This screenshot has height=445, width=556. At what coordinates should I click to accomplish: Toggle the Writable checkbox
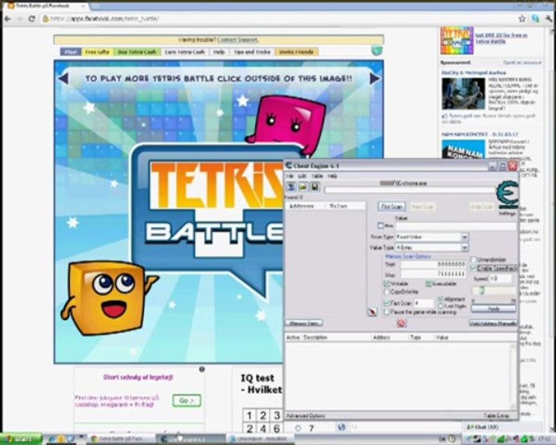click(387, 284)
